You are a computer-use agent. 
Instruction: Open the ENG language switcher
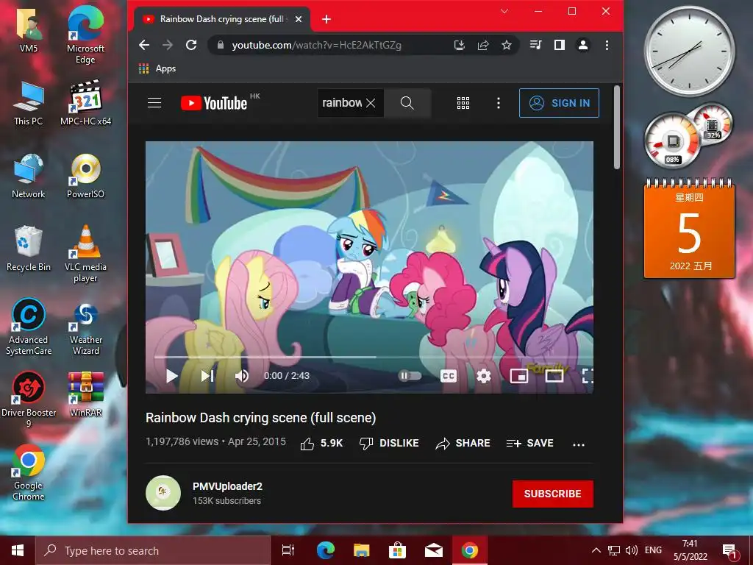click(x=653, y=550)
